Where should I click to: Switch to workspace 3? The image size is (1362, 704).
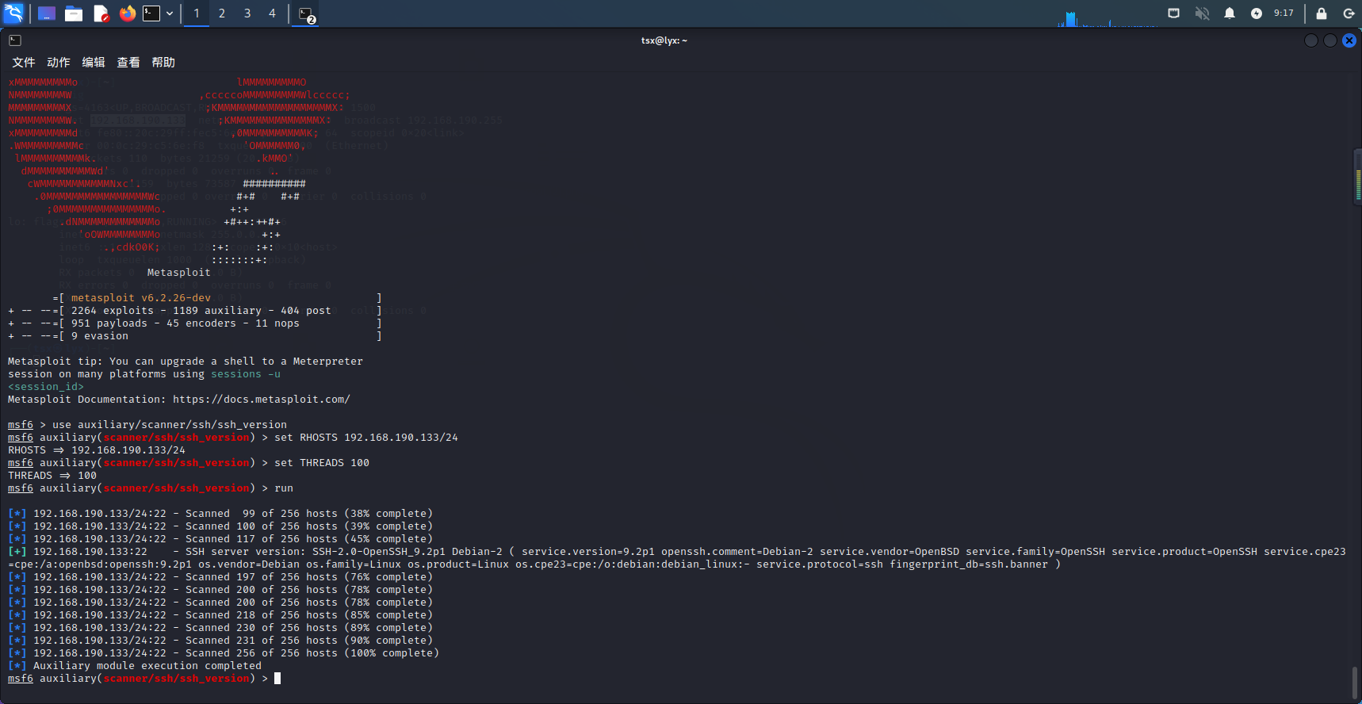tap(247, 13)
